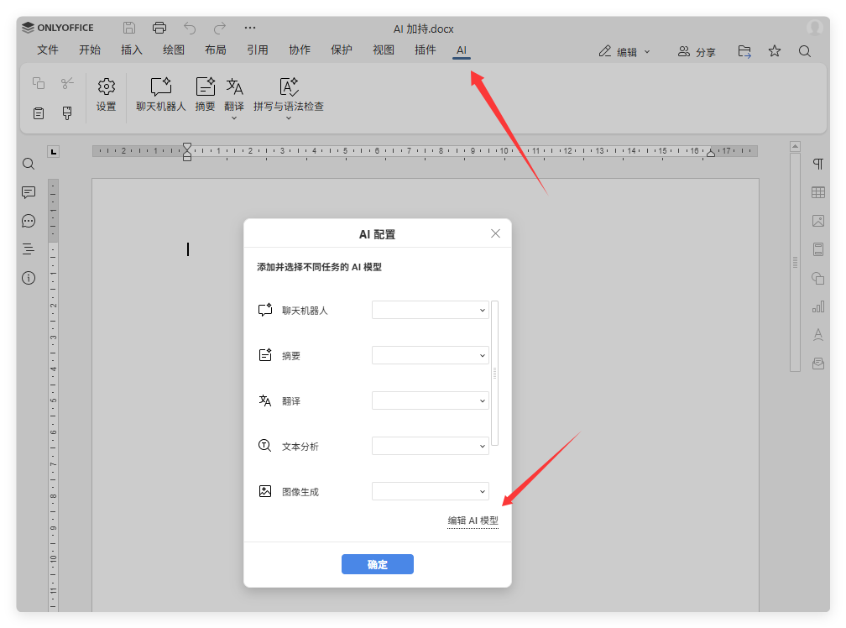This screenshot has height=628, width=846.
Task: Open the chat panel in left sidebar
Action: click(x=29, y=221)
